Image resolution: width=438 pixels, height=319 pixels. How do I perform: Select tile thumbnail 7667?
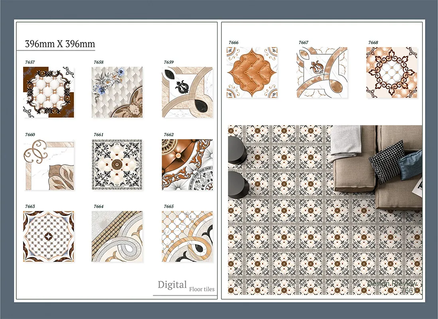(322, 73)
